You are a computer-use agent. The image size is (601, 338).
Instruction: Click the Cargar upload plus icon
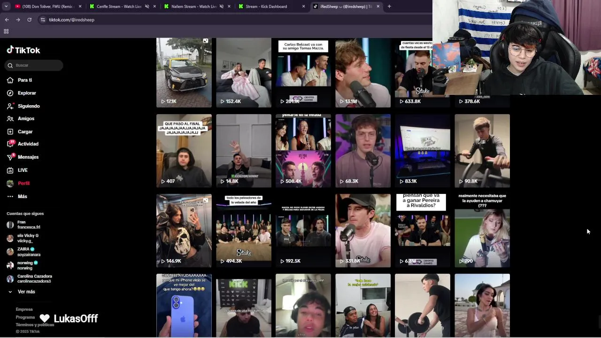click(x=10, y=132)
